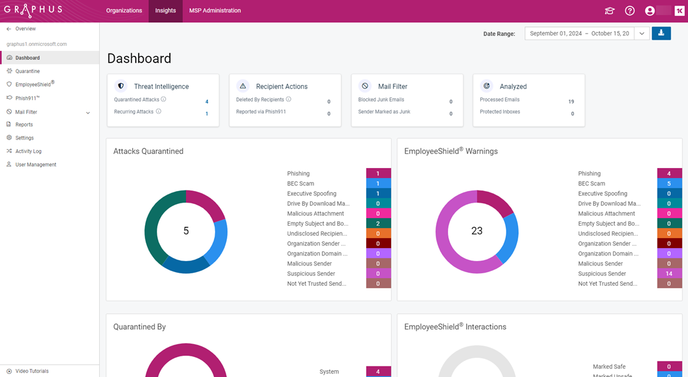
Task: Click the Phish911 sidebar icon
Action: [x=9, y=98]
